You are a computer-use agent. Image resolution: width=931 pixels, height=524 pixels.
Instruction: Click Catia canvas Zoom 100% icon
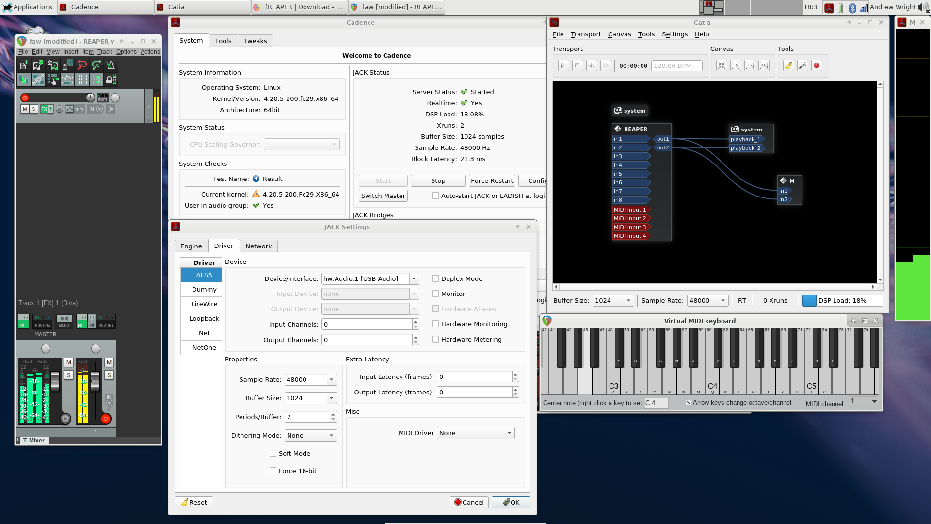(764, 65)
